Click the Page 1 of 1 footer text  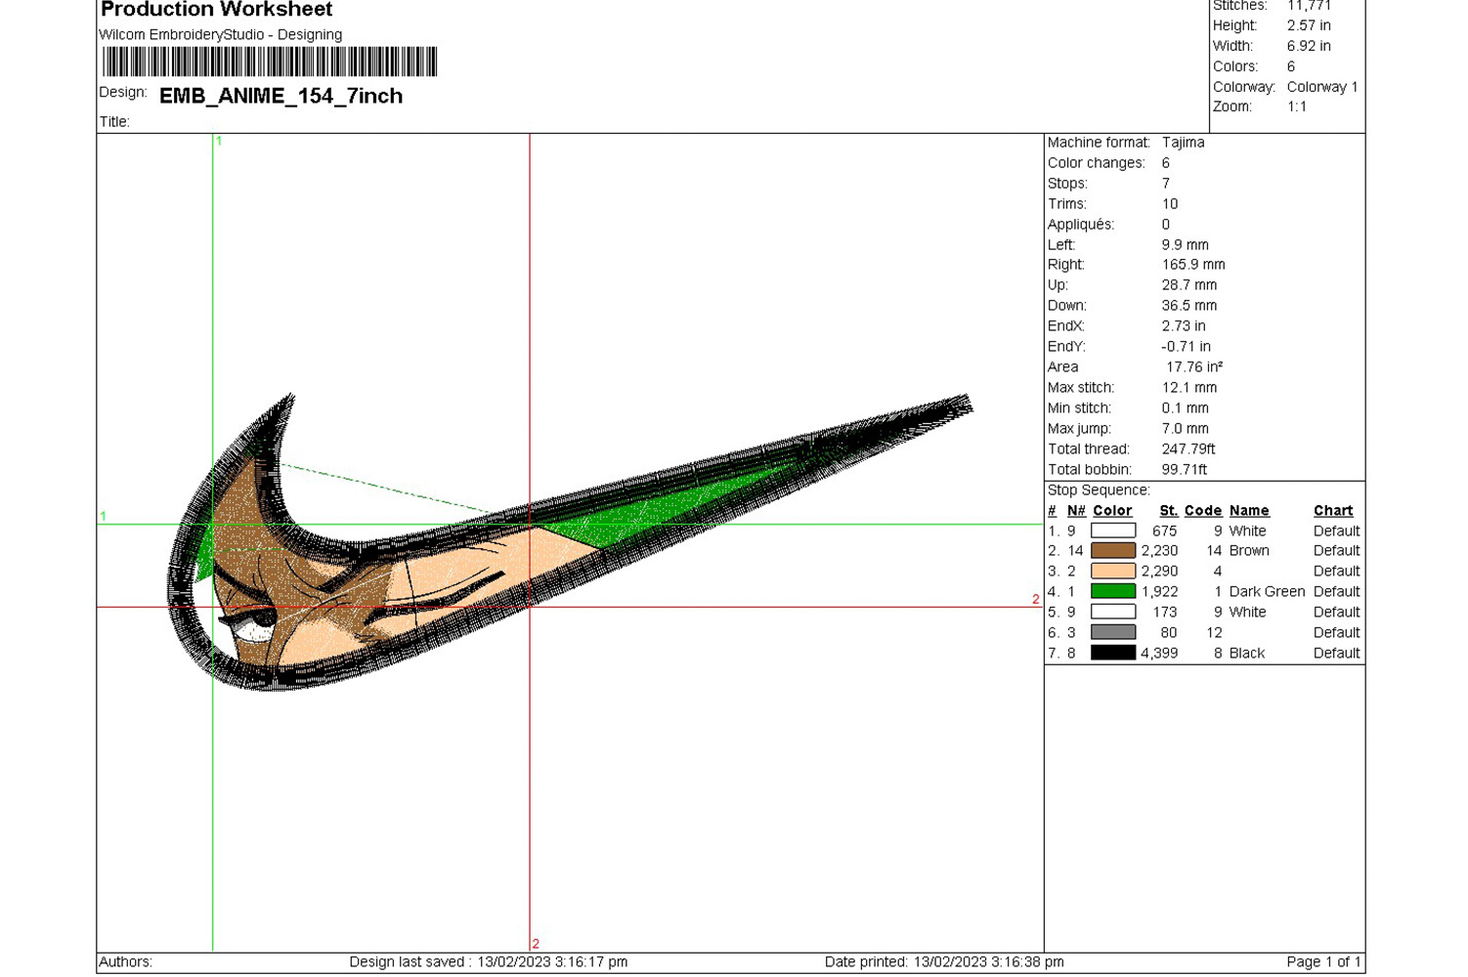tap(1322, 961)
